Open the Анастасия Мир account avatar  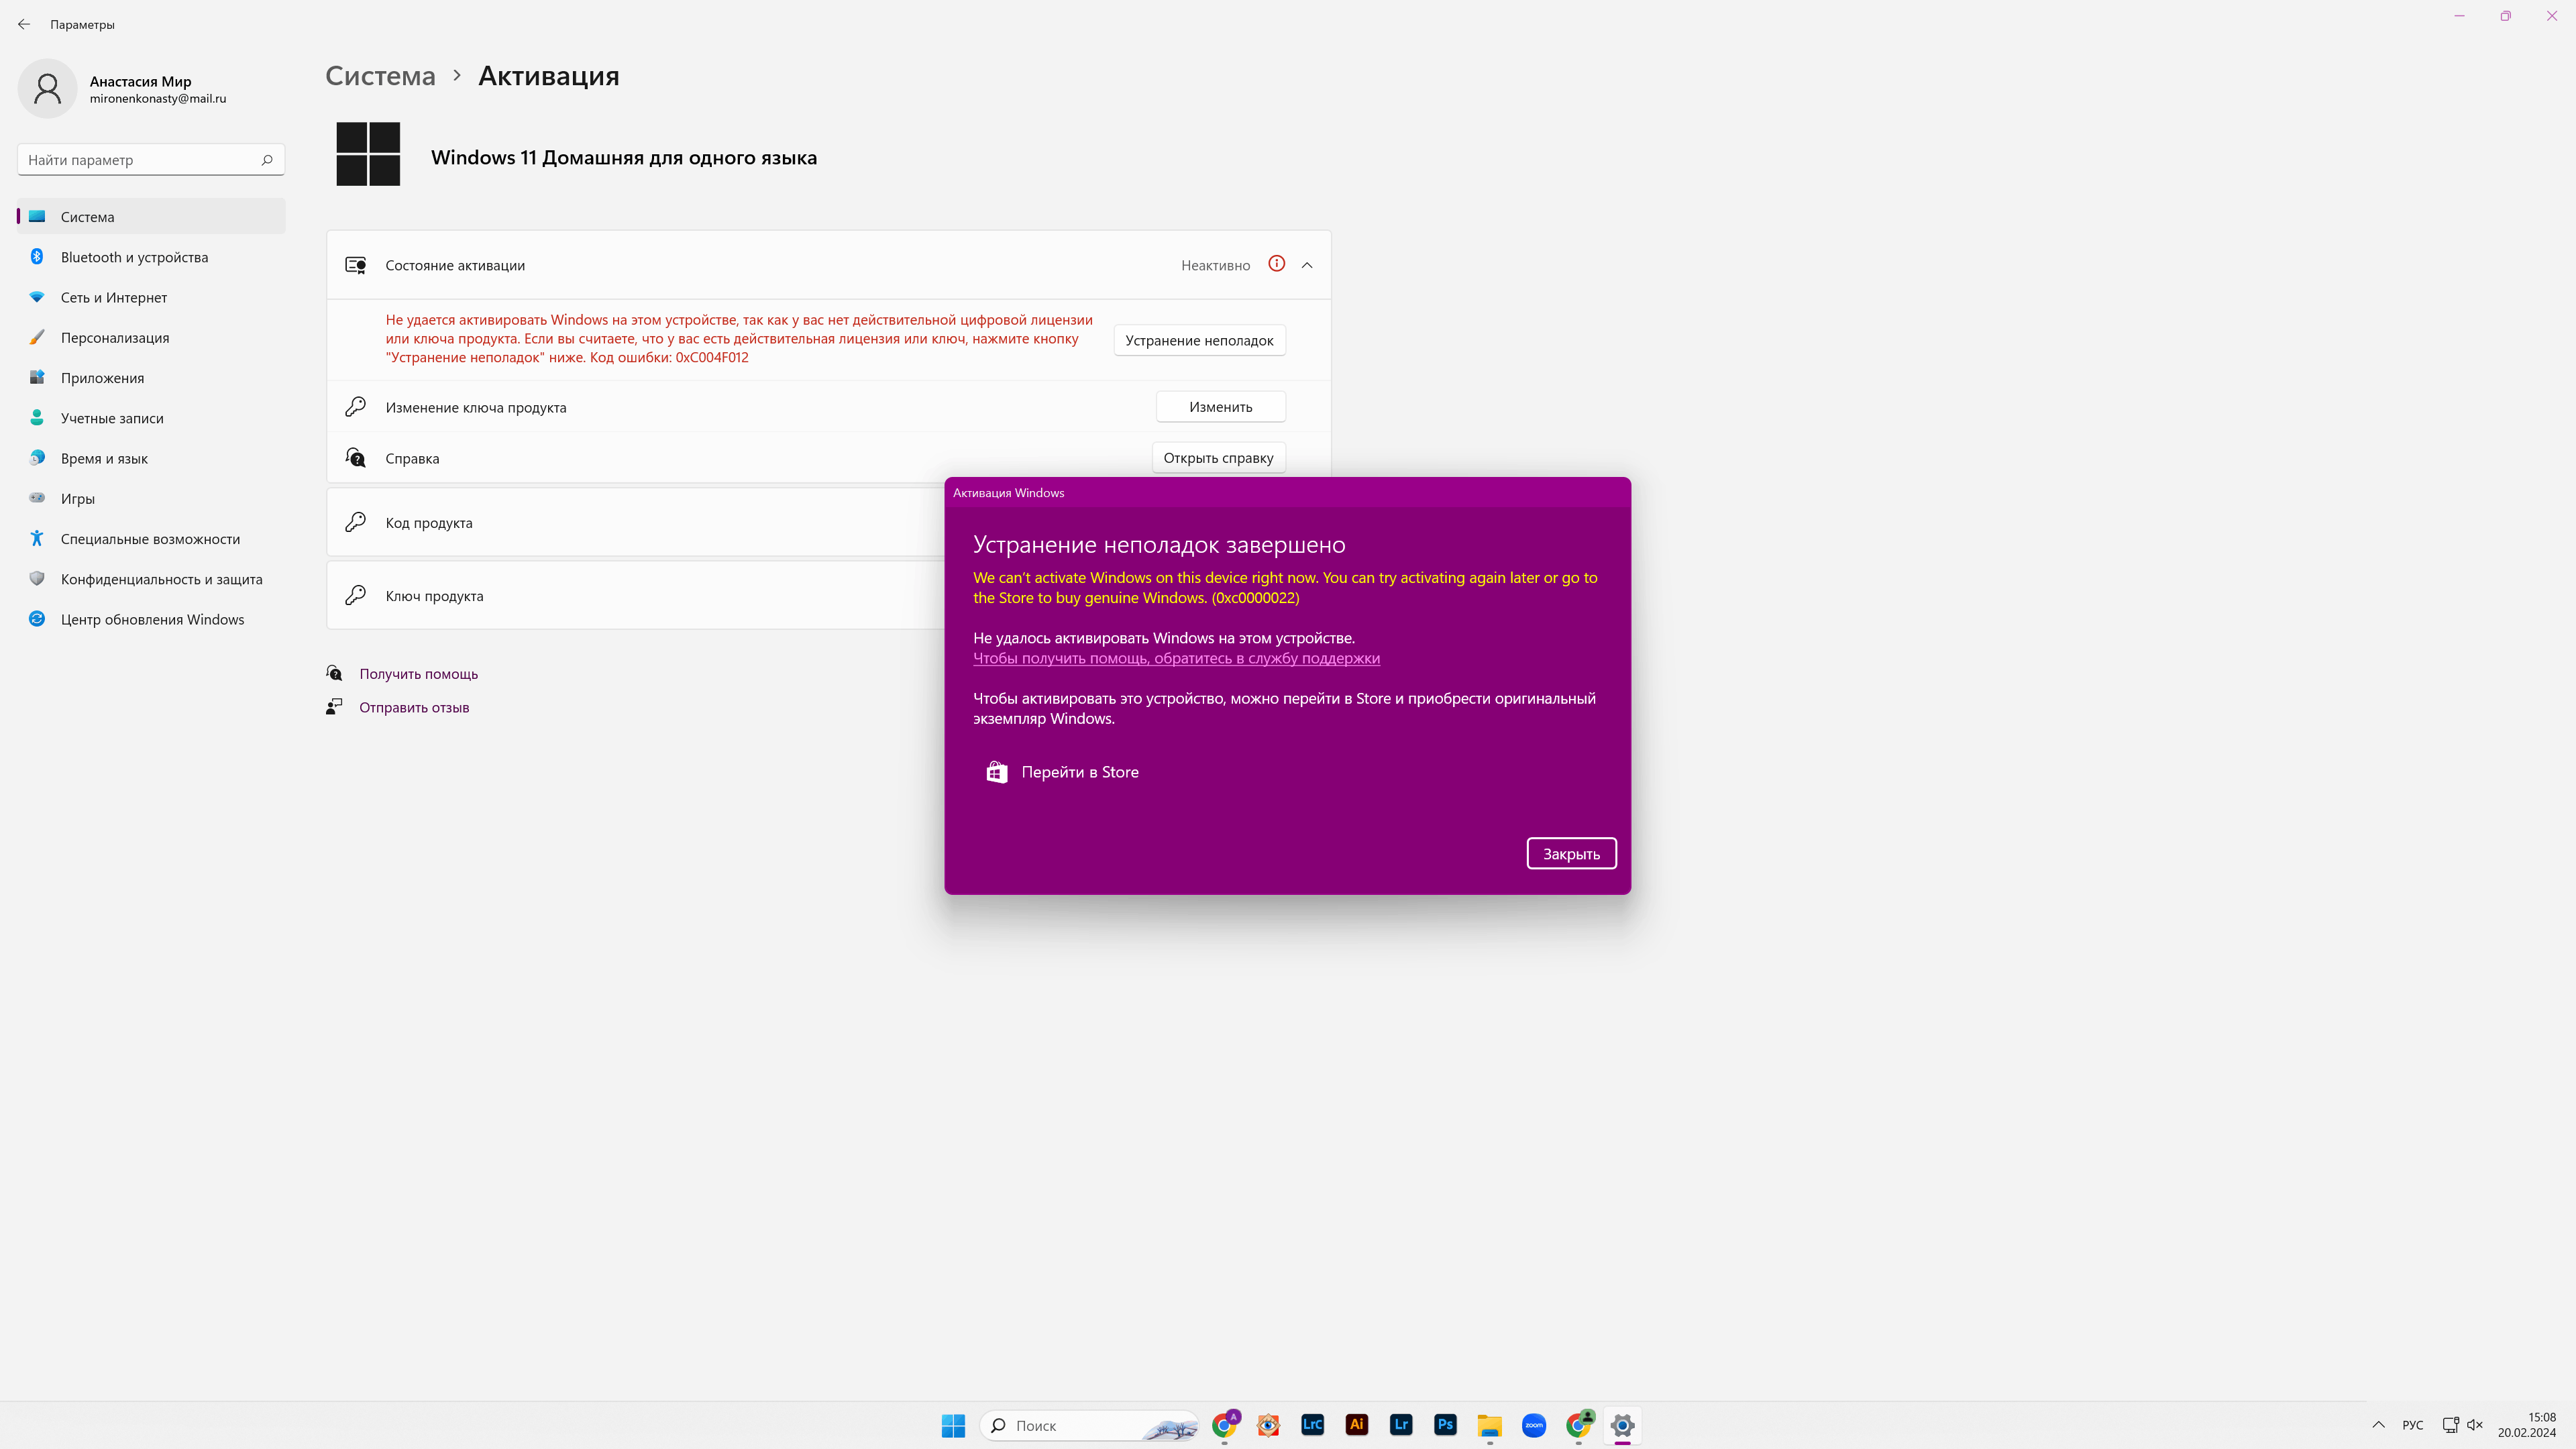[47, 88]
